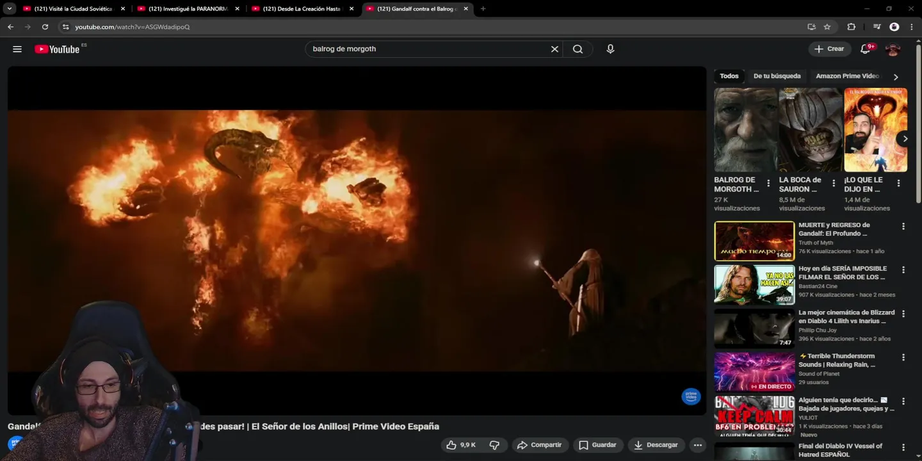Open new browser tab

(483, 9)
